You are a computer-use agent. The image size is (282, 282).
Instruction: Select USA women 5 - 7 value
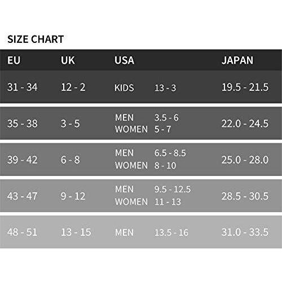coord(163,129)
